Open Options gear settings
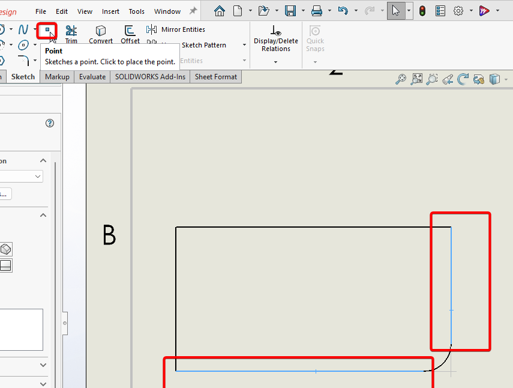Image resolution: width=513 pixels, height=388 pixels. click(458, 11)
